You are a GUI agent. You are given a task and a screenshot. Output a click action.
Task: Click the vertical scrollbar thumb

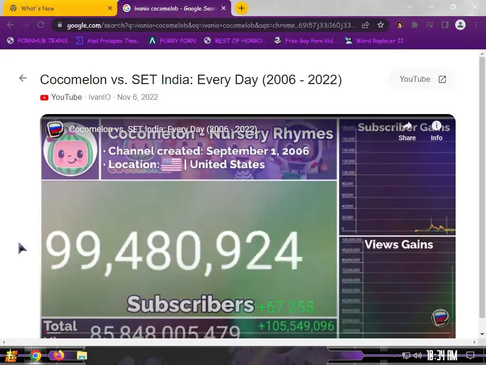pos(482,188)
